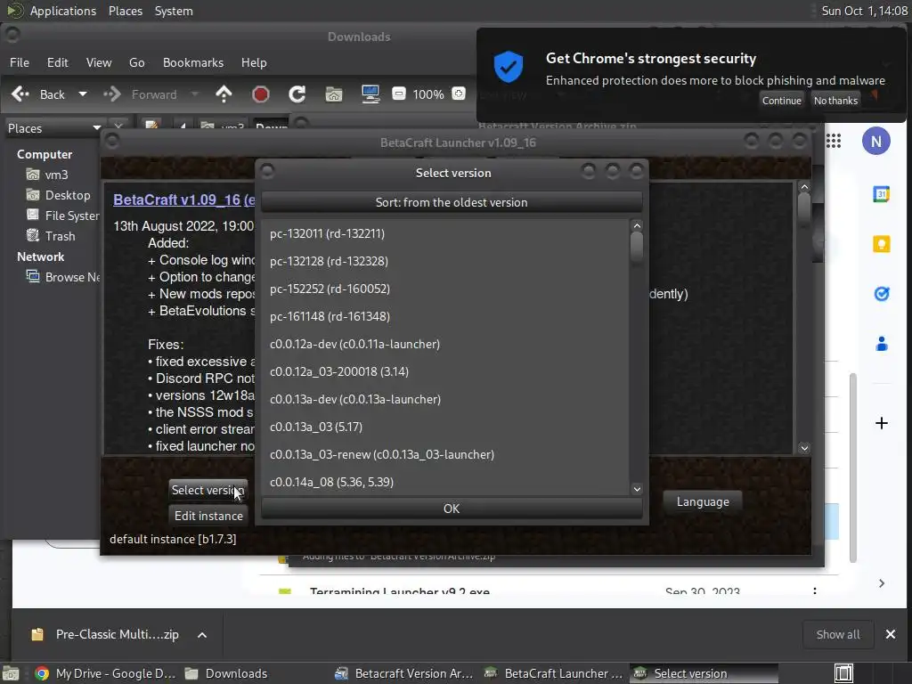The height and width of the screenshot is (684, 912).
Task: Click changelog scroll up arrow in launcher
Action: (804, 187)
